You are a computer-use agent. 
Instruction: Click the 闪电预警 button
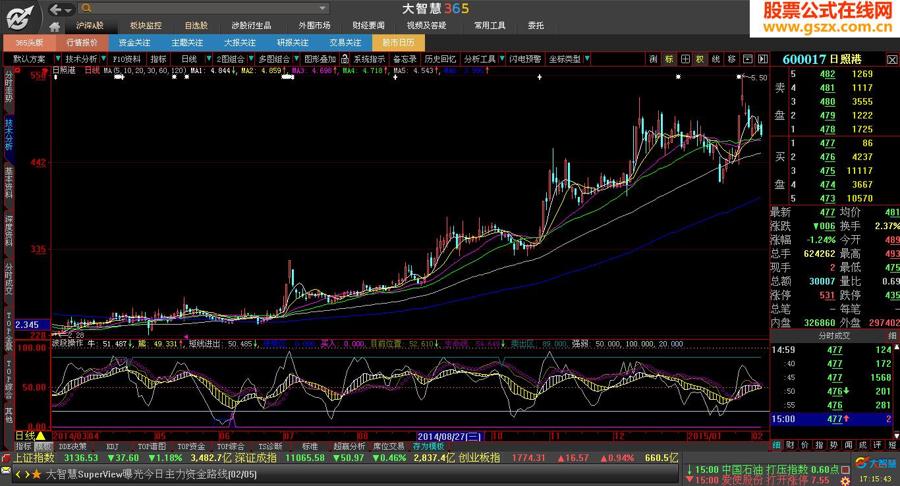524,59
